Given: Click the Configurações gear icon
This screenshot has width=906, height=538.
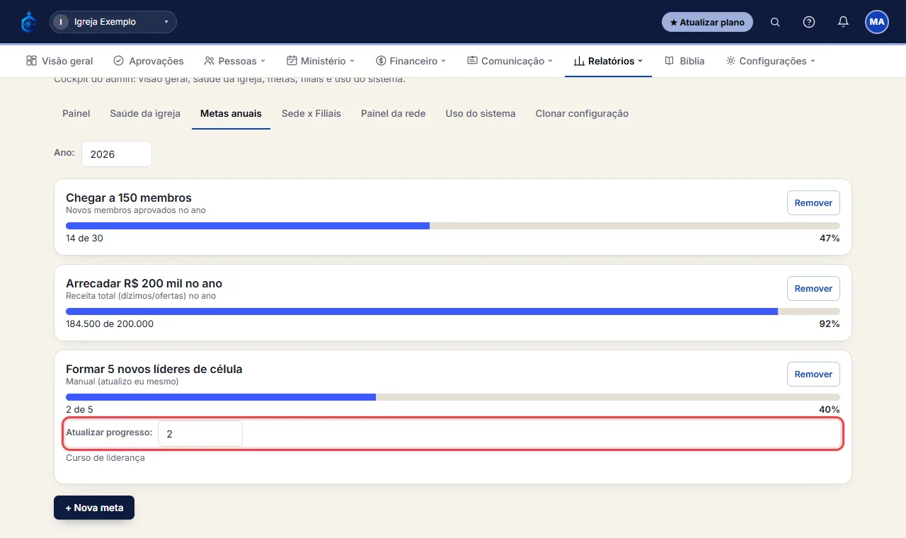Looking at the screenshot, I should coord(730,61).
